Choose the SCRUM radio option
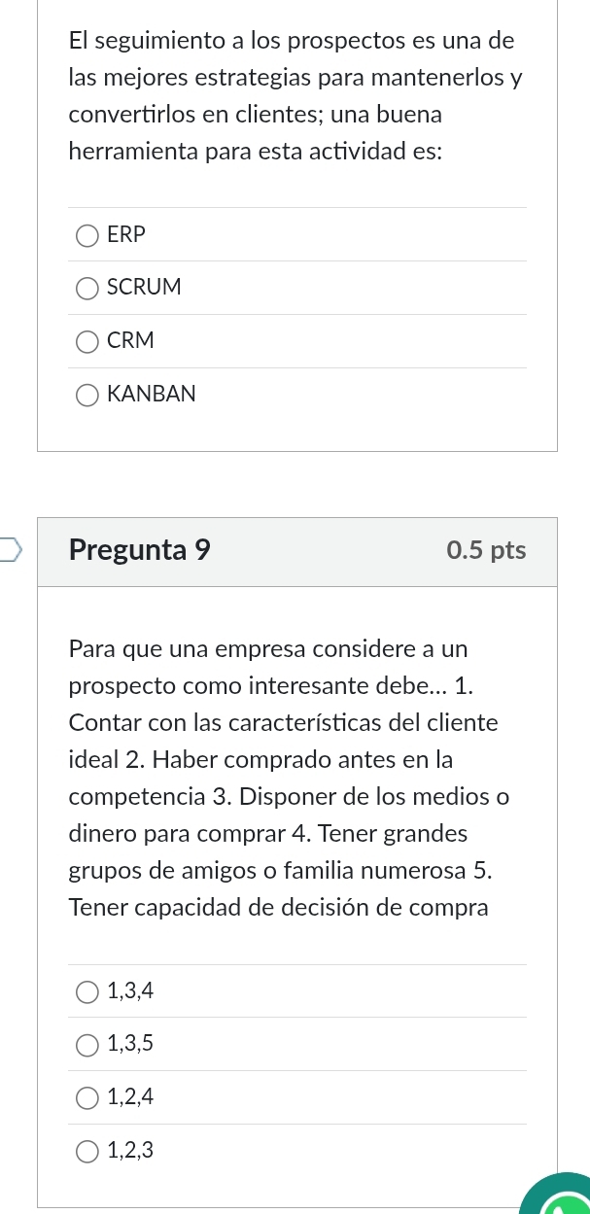This screenshot has width=590, height=1214. pyautogui.click(x=87, y=289)
